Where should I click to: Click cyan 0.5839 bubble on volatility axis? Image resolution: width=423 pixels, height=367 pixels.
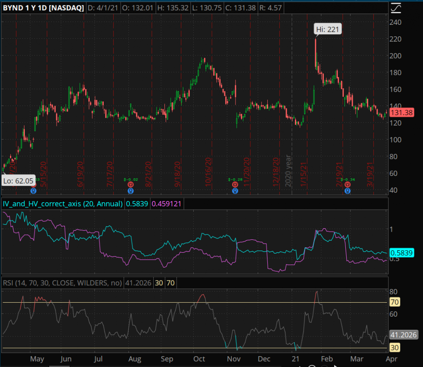tap(402, 253)
